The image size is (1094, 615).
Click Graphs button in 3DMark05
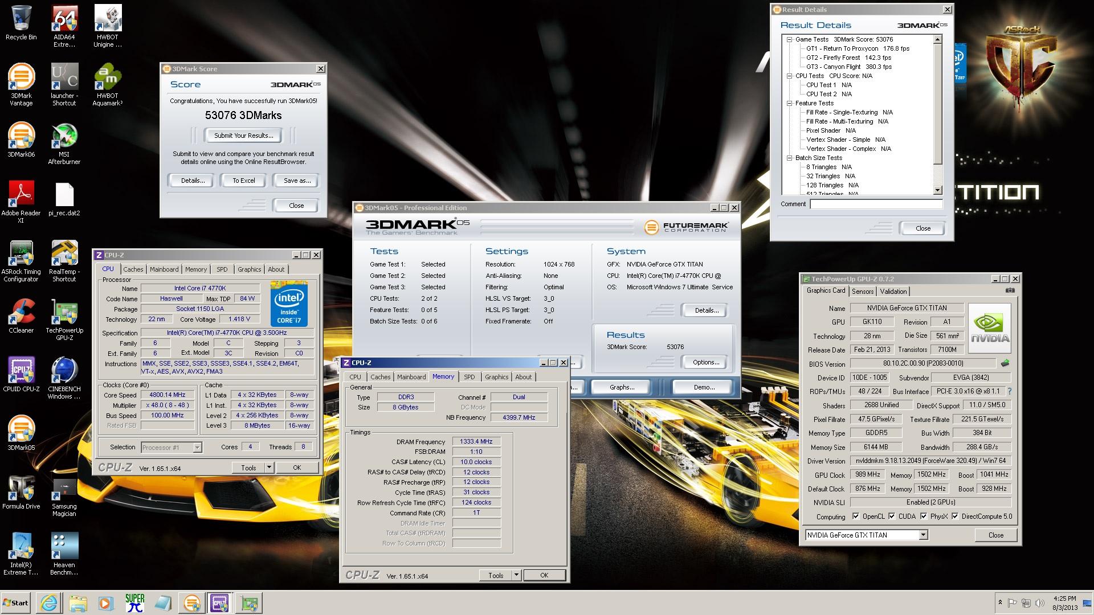tap(622, 387)
